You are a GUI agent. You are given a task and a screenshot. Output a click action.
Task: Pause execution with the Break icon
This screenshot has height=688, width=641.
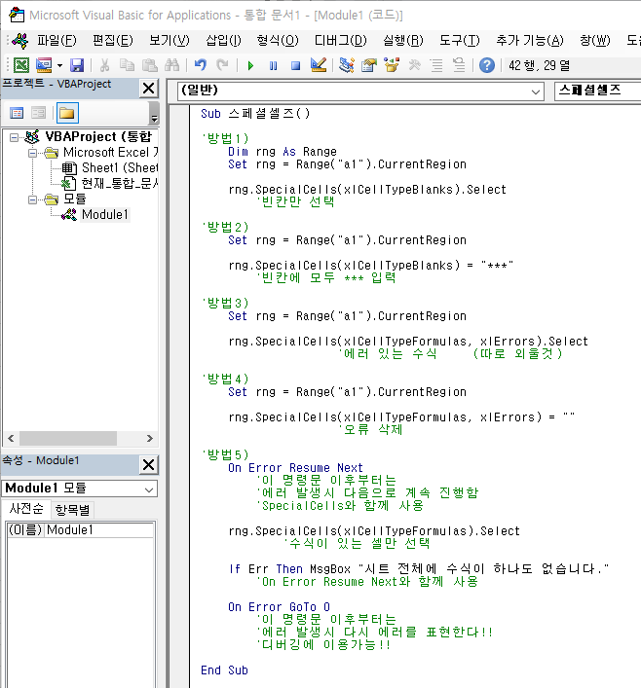point(273,66)
